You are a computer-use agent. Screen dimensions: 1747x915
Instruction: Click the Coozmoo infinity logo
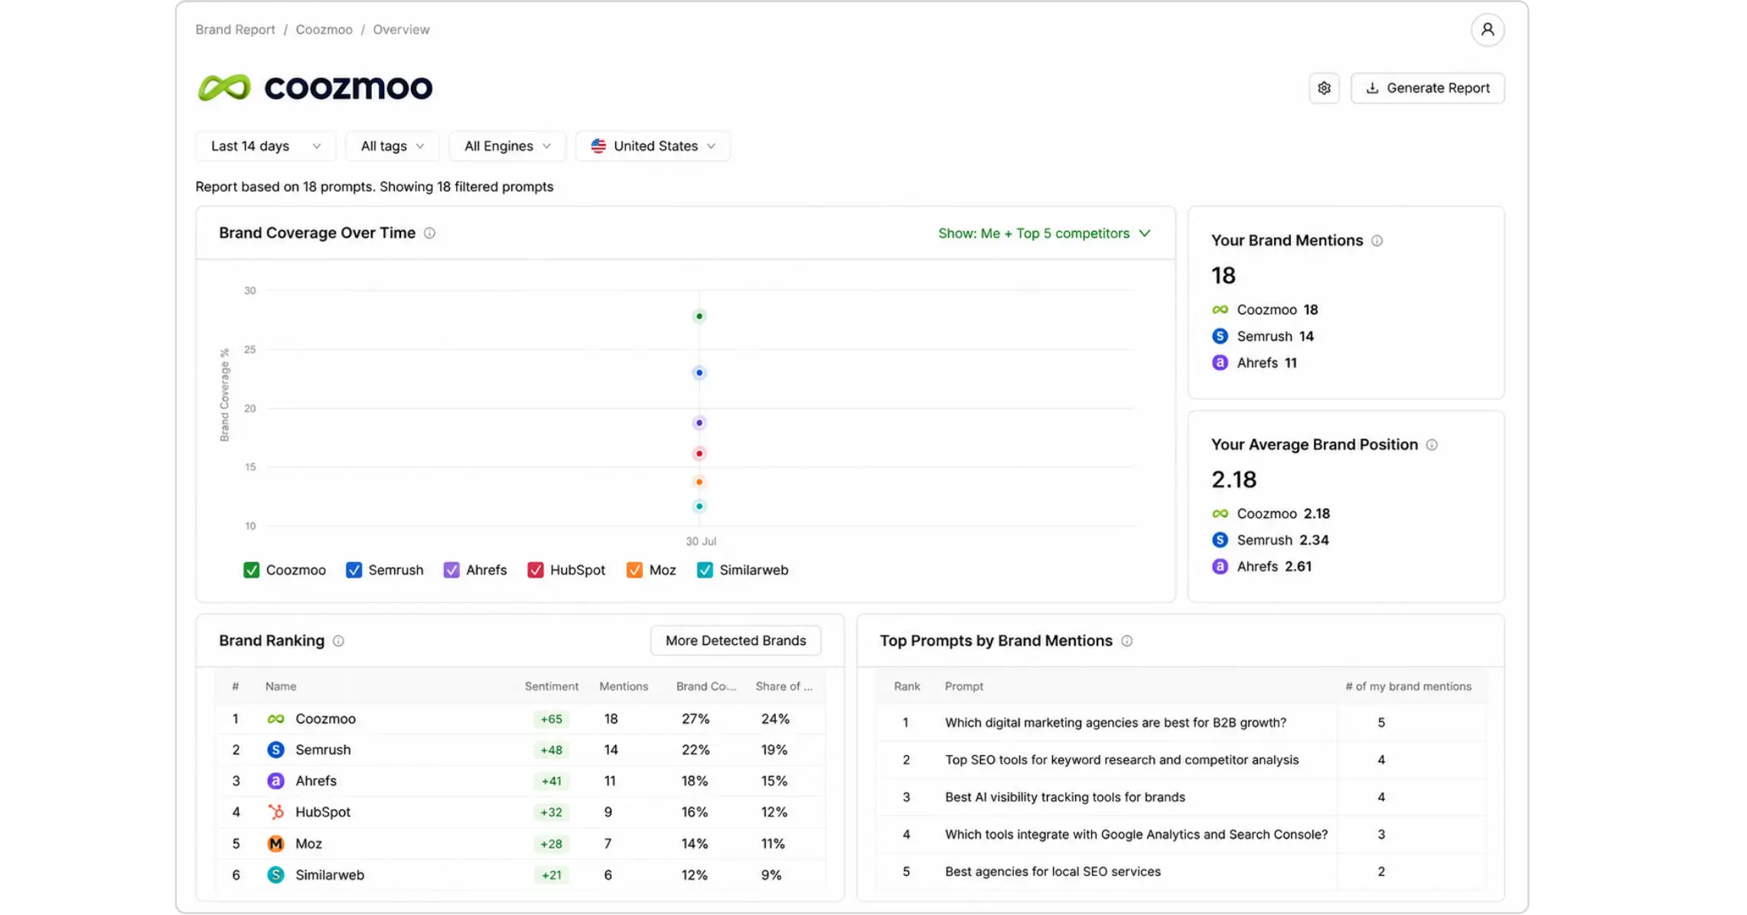point(224,87)
